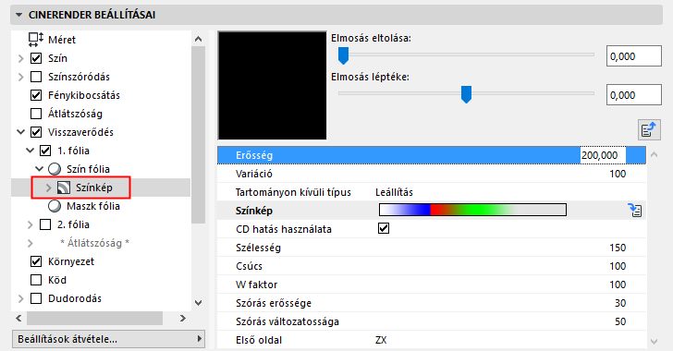Screen dimensions: 673x351
Task: Uncheck the 1. fólia checkbox
Action: pyautogui.click(x=45, y=151)
